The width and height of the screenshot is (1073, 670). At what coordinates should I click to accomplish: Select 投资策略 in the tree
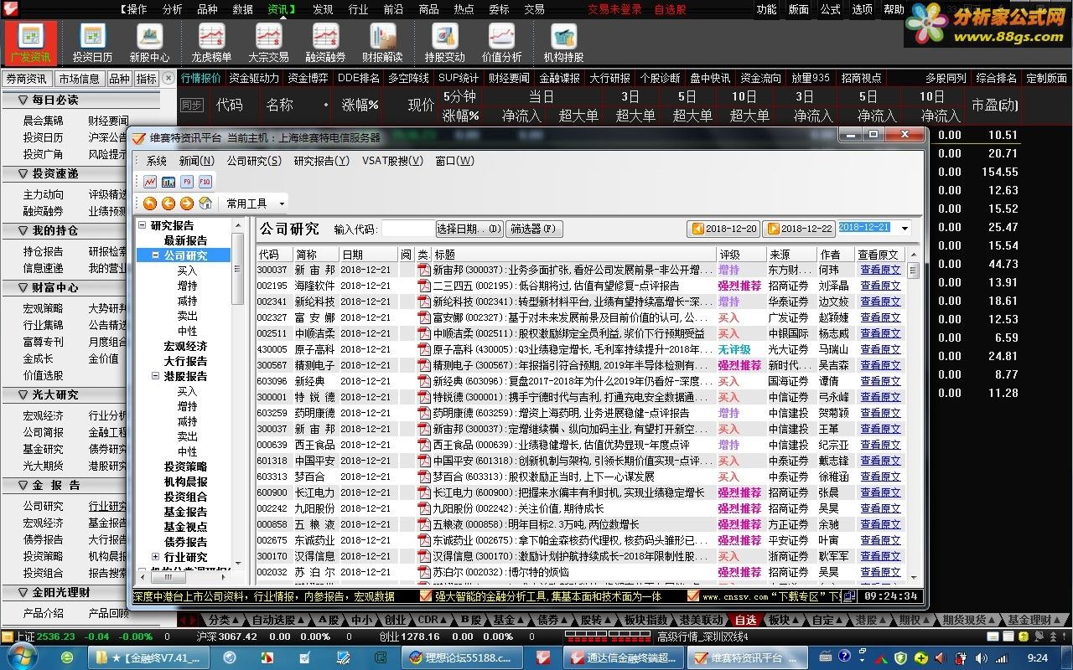[x=185, y=466]
